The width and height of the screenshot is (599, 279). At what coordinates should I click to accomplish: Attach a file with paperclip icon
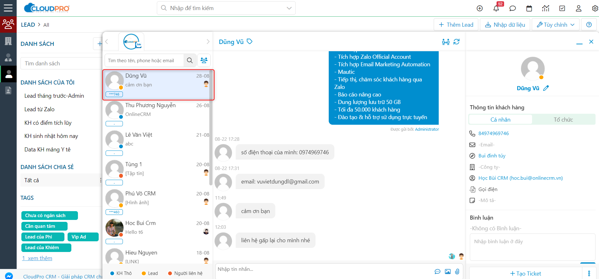[x=457, y=271]
